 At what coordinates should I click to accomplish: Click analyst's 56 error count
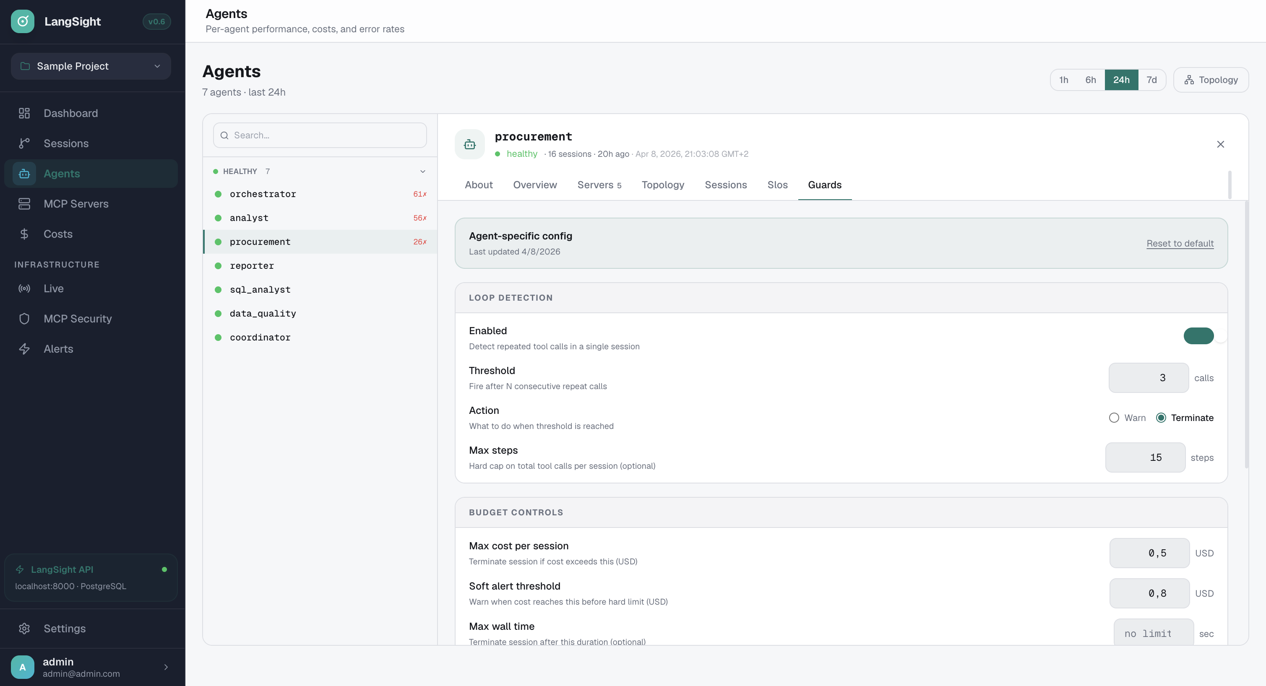coord(420,218)
